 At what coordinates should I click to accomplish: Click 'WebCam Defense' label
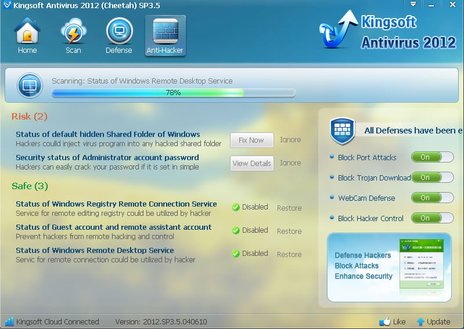pyautogui.click(x=366, y=198)
